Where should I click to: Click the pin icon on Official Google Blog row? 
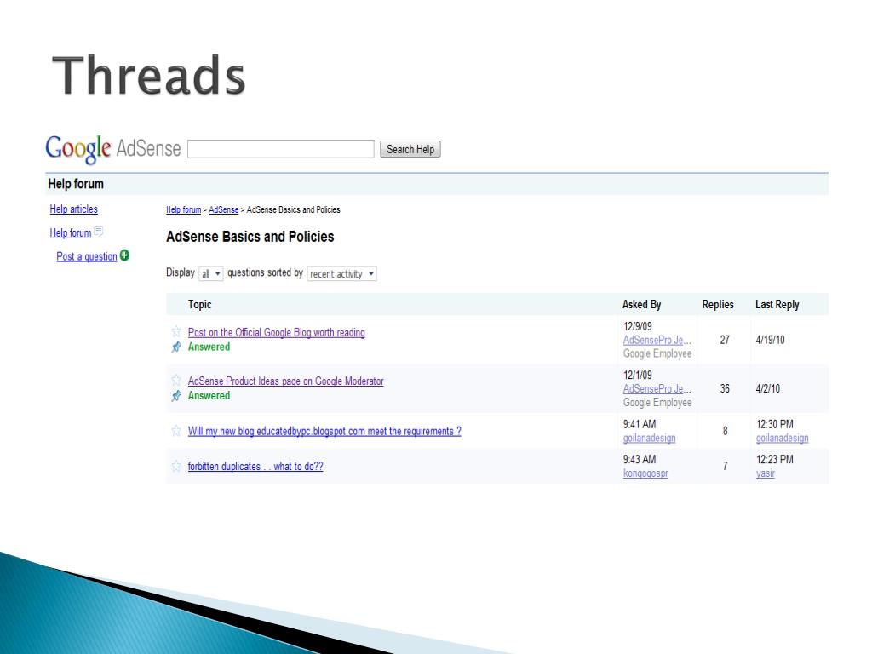tap(176, 347)
